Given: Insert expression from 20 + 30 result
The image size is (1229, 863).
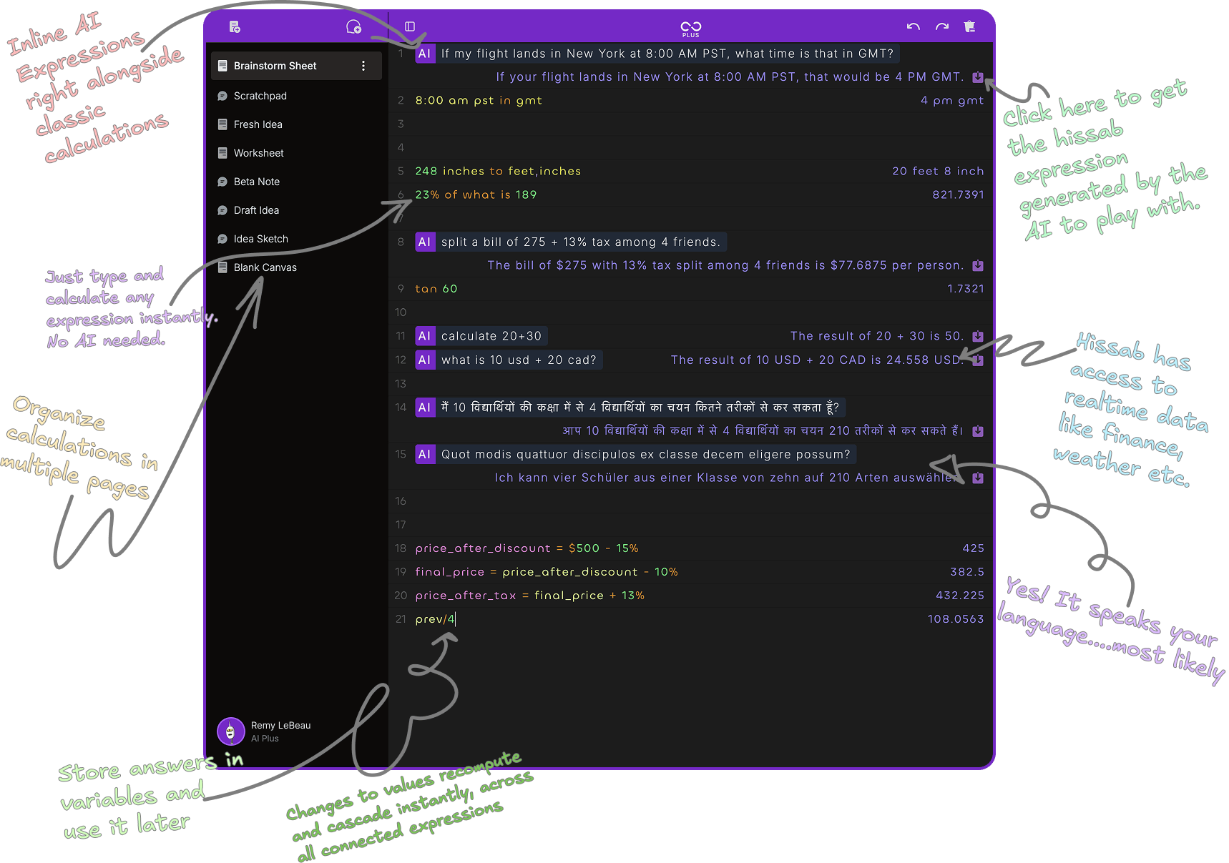Looking at the screenshot, I should [x=978, y=337].
